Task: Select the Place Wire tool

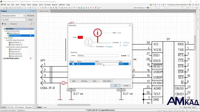Action: point(60,8)
